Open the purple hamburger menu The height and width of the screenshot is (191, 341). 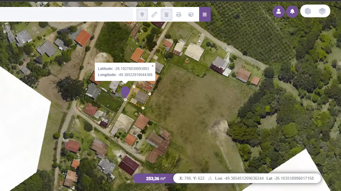click(205, 15)
